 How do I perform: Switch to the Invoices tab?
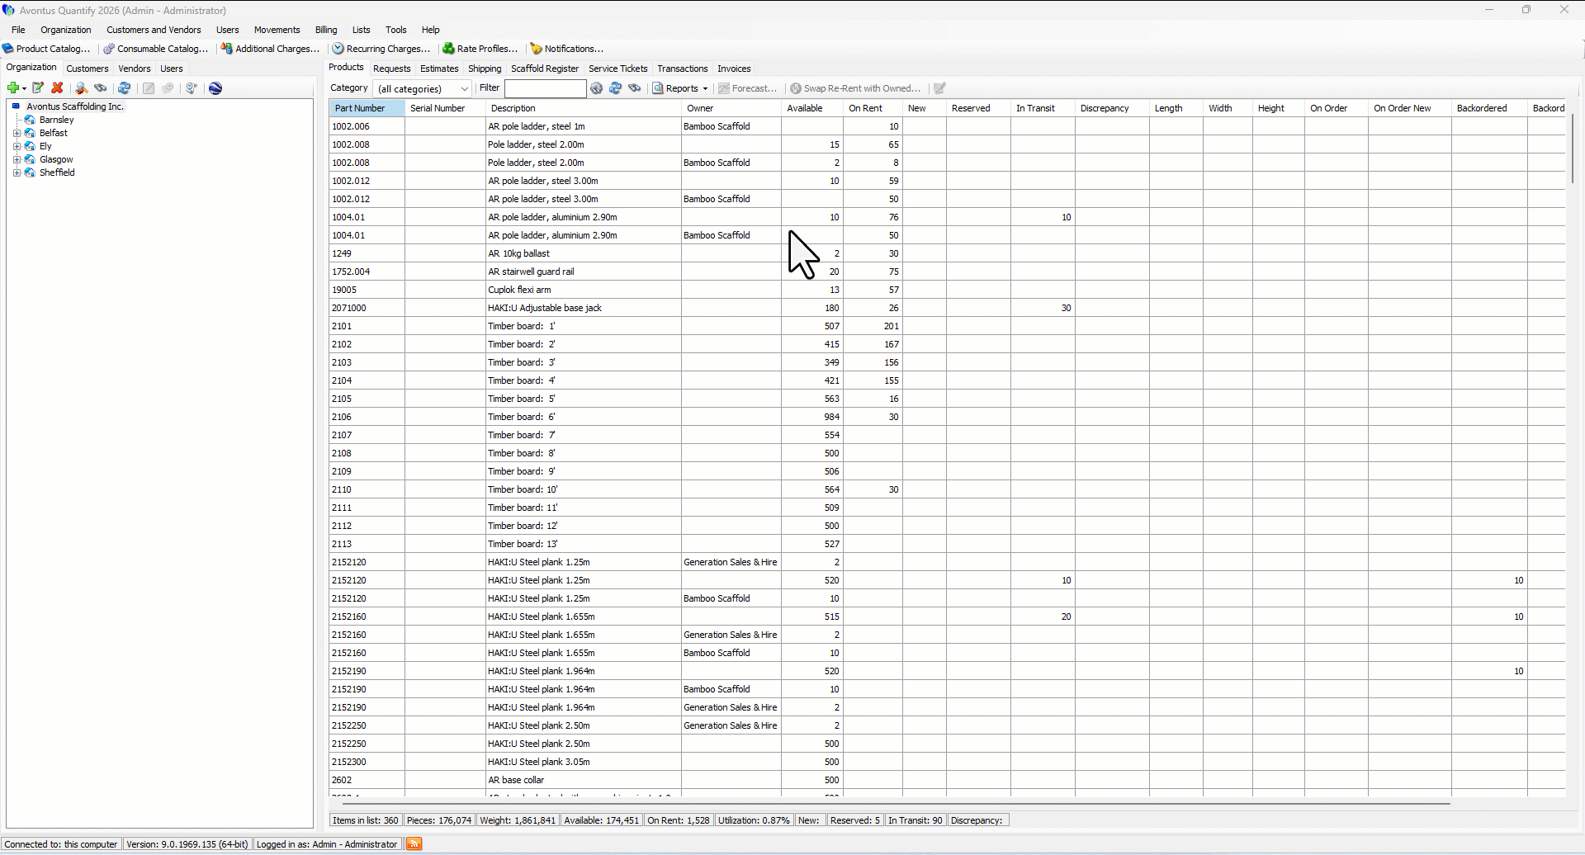[734, 68]
